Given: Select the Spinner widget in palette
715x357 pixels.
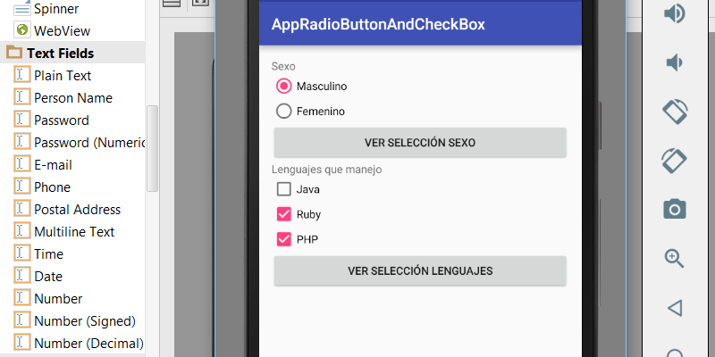Looking at the screenshot, I should pyautogui.click(x=55, y=9).
